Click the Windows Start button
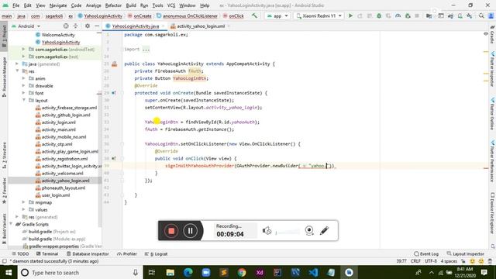Image resolution: width=496 pixels, height=279 pixels. point(9,272)
